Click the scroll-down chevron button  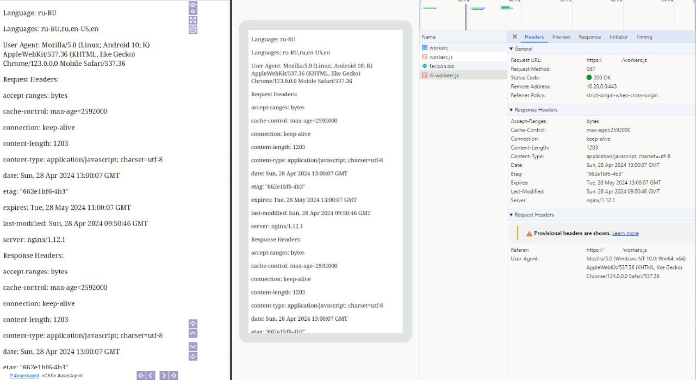[x=192, y=346]
